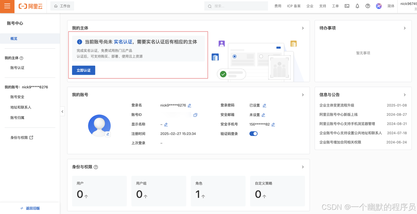
Task: Edit the login name nick9*****6276
Action: [x=190, y=105]
